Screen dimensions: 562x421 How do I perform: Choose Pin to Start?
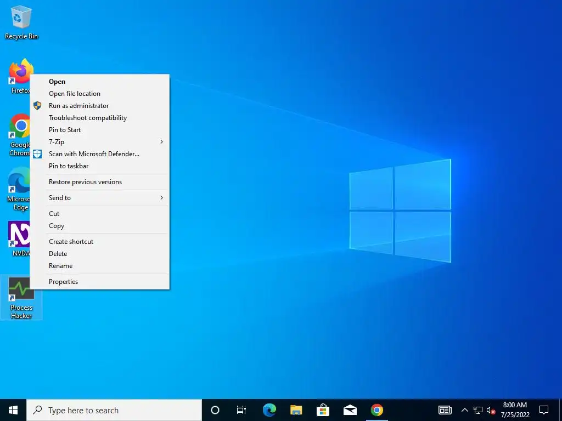pyautogui.click(x=100, y=130)
